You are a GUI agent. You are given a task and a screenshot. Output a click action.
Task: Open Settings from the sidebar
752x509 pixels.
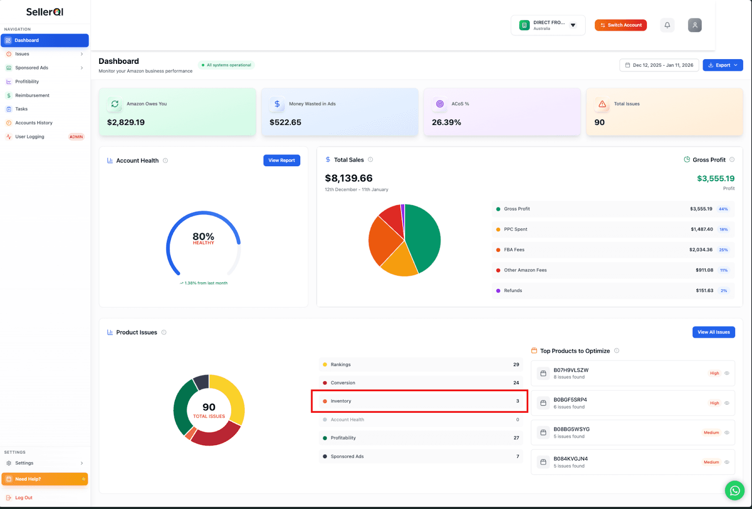coord(23,463)
